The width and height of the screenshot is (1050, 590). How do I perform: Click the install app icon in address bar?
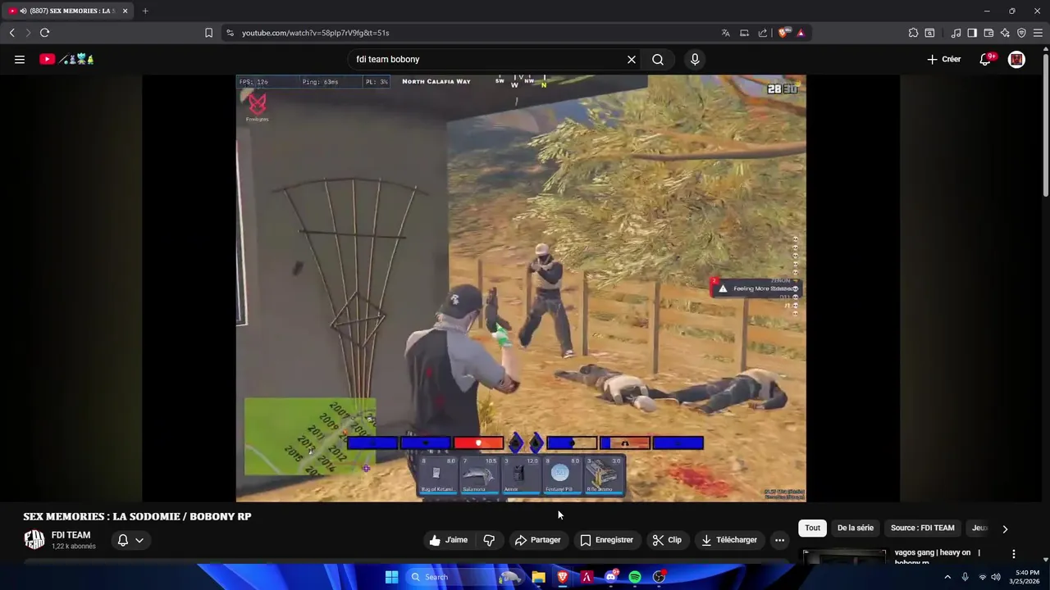744,33
